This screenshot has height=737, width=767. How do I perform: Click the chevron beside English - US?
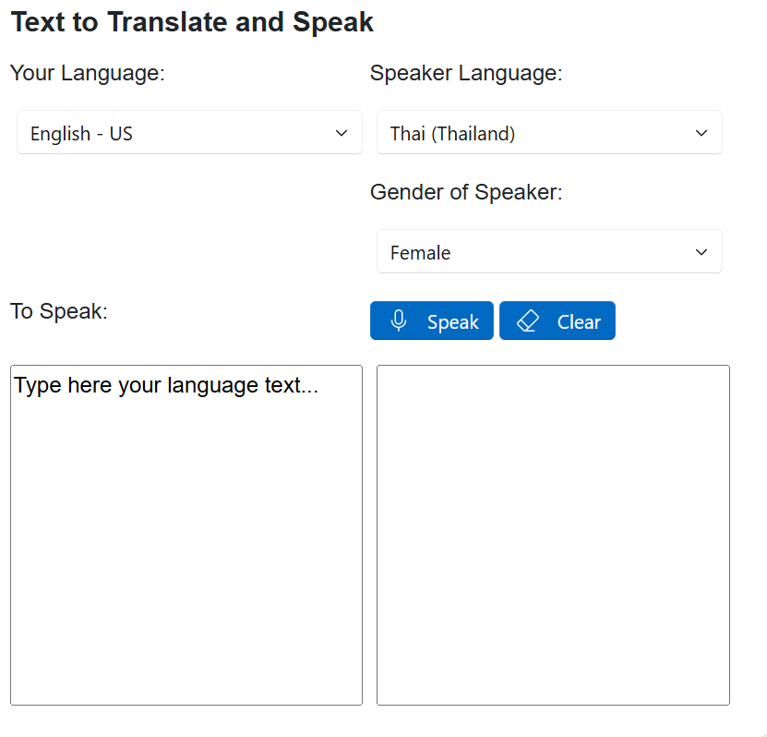pos(340,132)
